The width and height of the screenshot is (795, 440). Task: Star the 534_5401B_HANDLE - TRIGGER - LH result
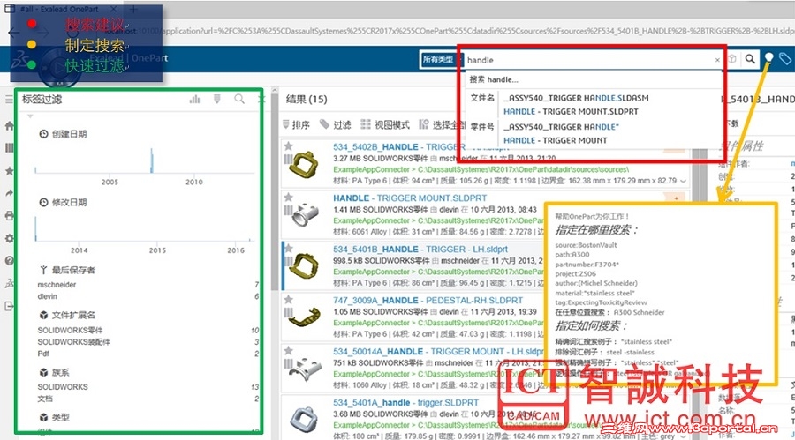289,248
